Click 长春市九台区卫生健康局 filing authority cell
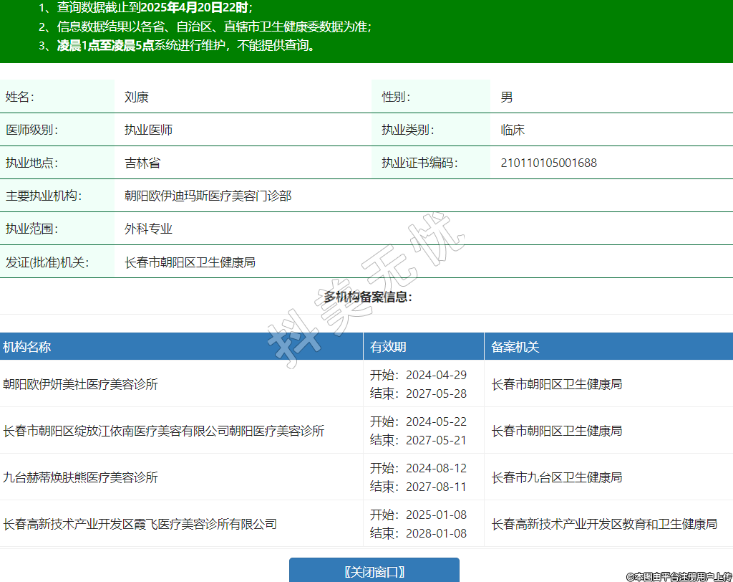 point(556,477)
